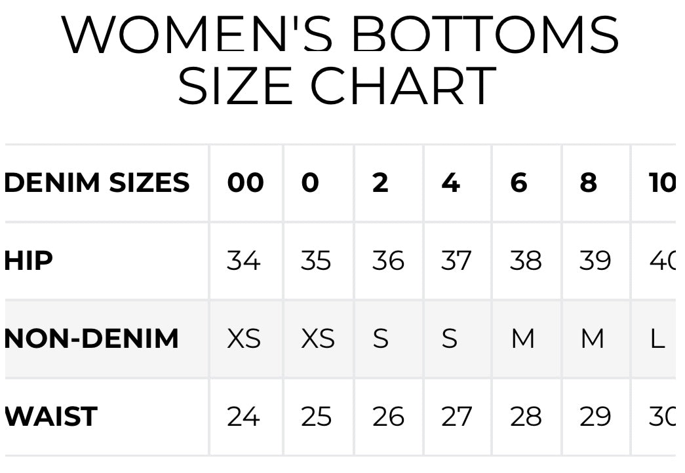Select denim size 2 column header
Screen dimensions: 685x473
tap(380, 183)
